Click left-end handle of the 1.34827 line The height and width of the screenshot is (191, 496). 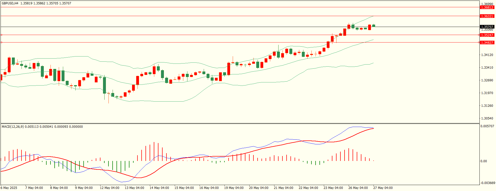pos(1,42)
